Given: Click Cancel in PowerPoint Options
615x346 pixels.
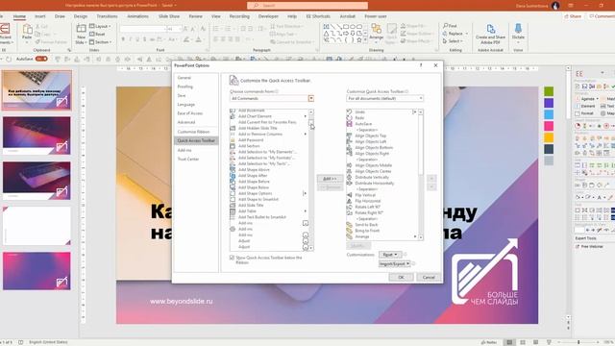Looking at the screenshot, I should click(x=429, y=277).
